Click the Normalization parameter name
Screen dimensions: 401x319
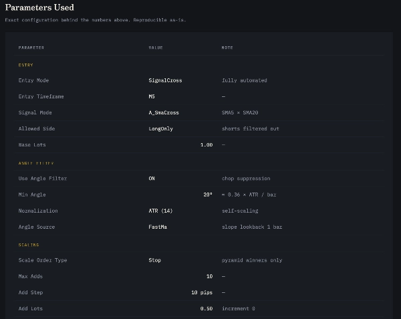38,211
